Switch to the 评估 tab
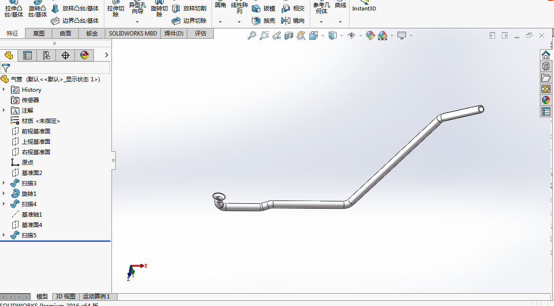This screenshot has height=306, width=554. coord(200,34)
